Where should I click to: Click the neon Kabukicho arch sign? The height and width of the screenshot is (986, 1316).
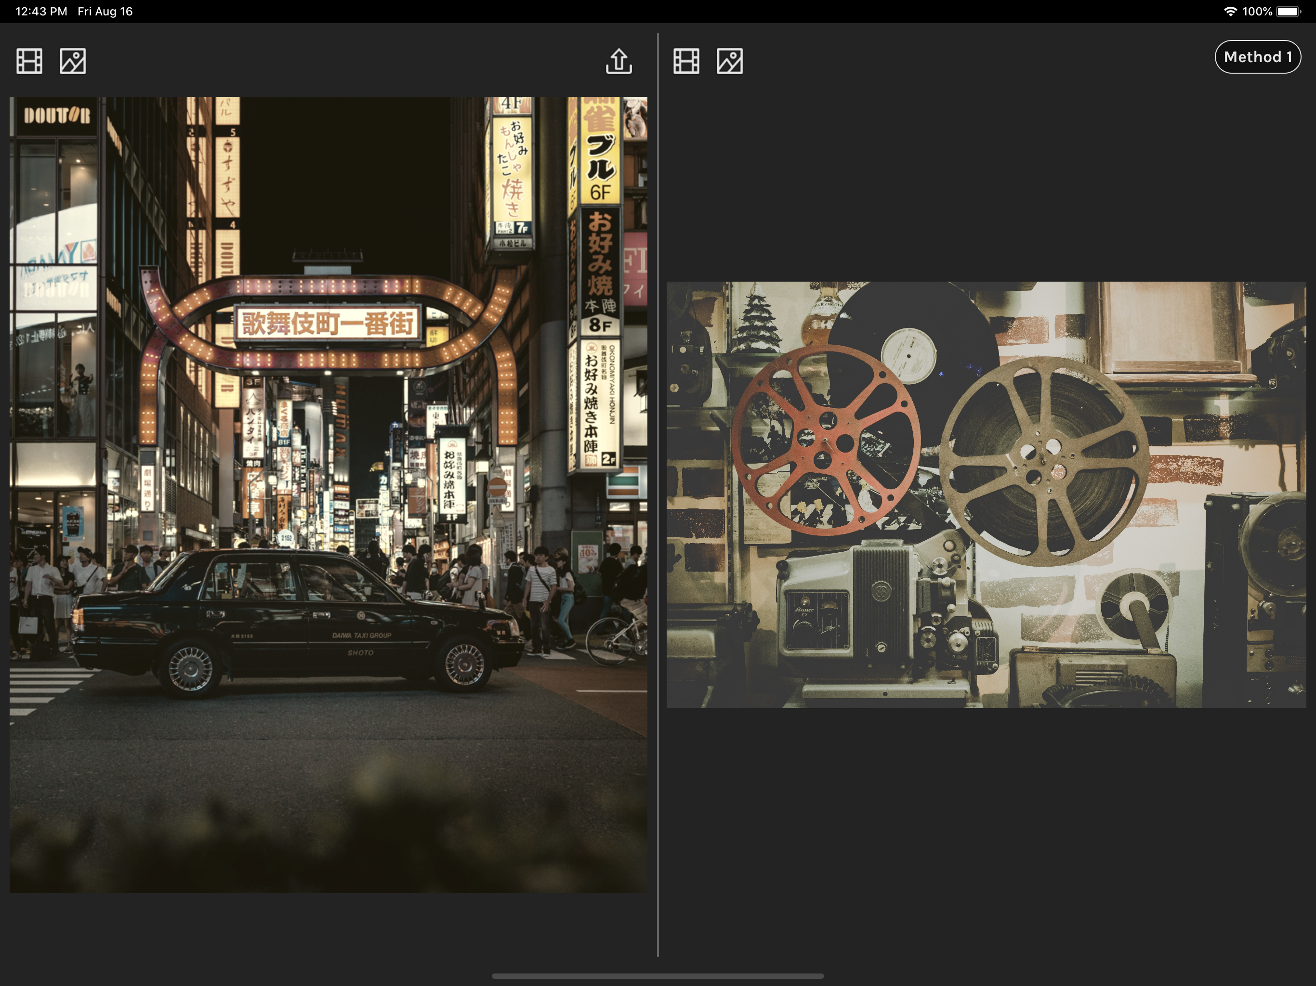[327, 323]
